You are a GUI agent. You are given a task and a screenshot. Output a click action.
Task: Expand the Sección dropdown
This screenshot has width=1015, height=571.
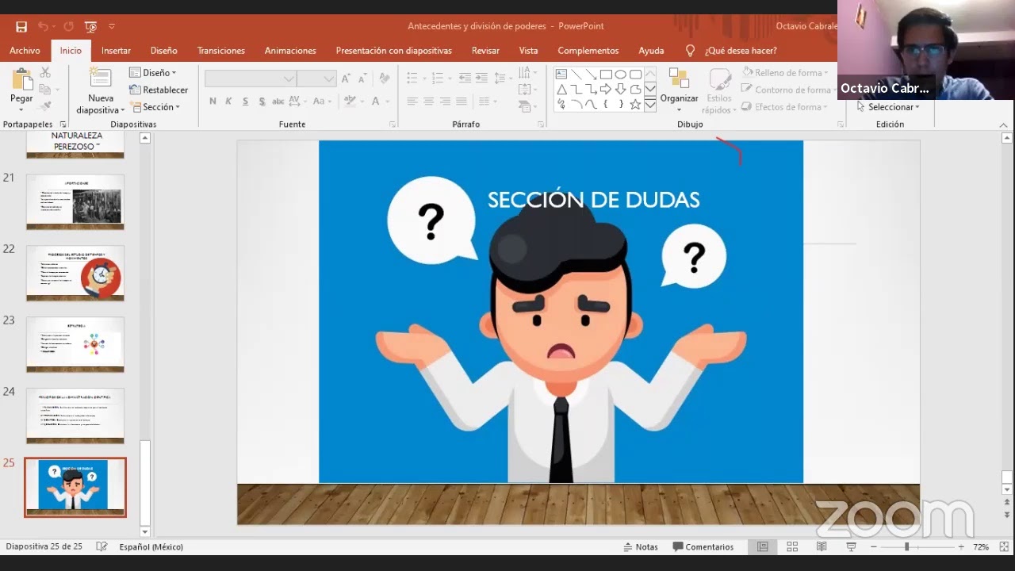[x=155, y=107]
